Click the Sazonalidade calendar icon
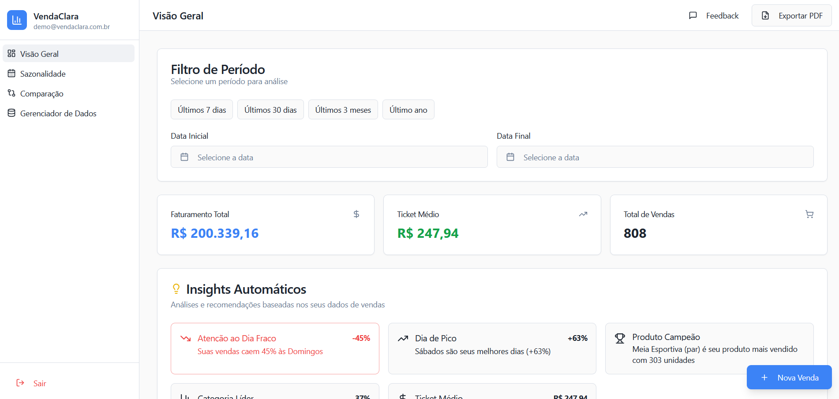 tap(11, 73)
